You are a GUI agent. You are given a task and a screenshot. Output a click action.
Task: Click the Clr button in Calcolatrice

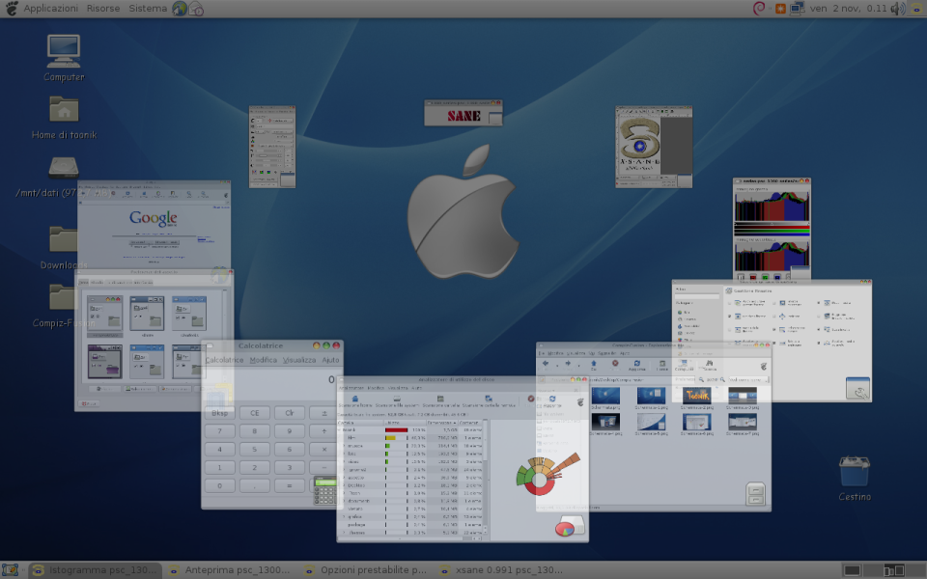[x=289, y=413]
